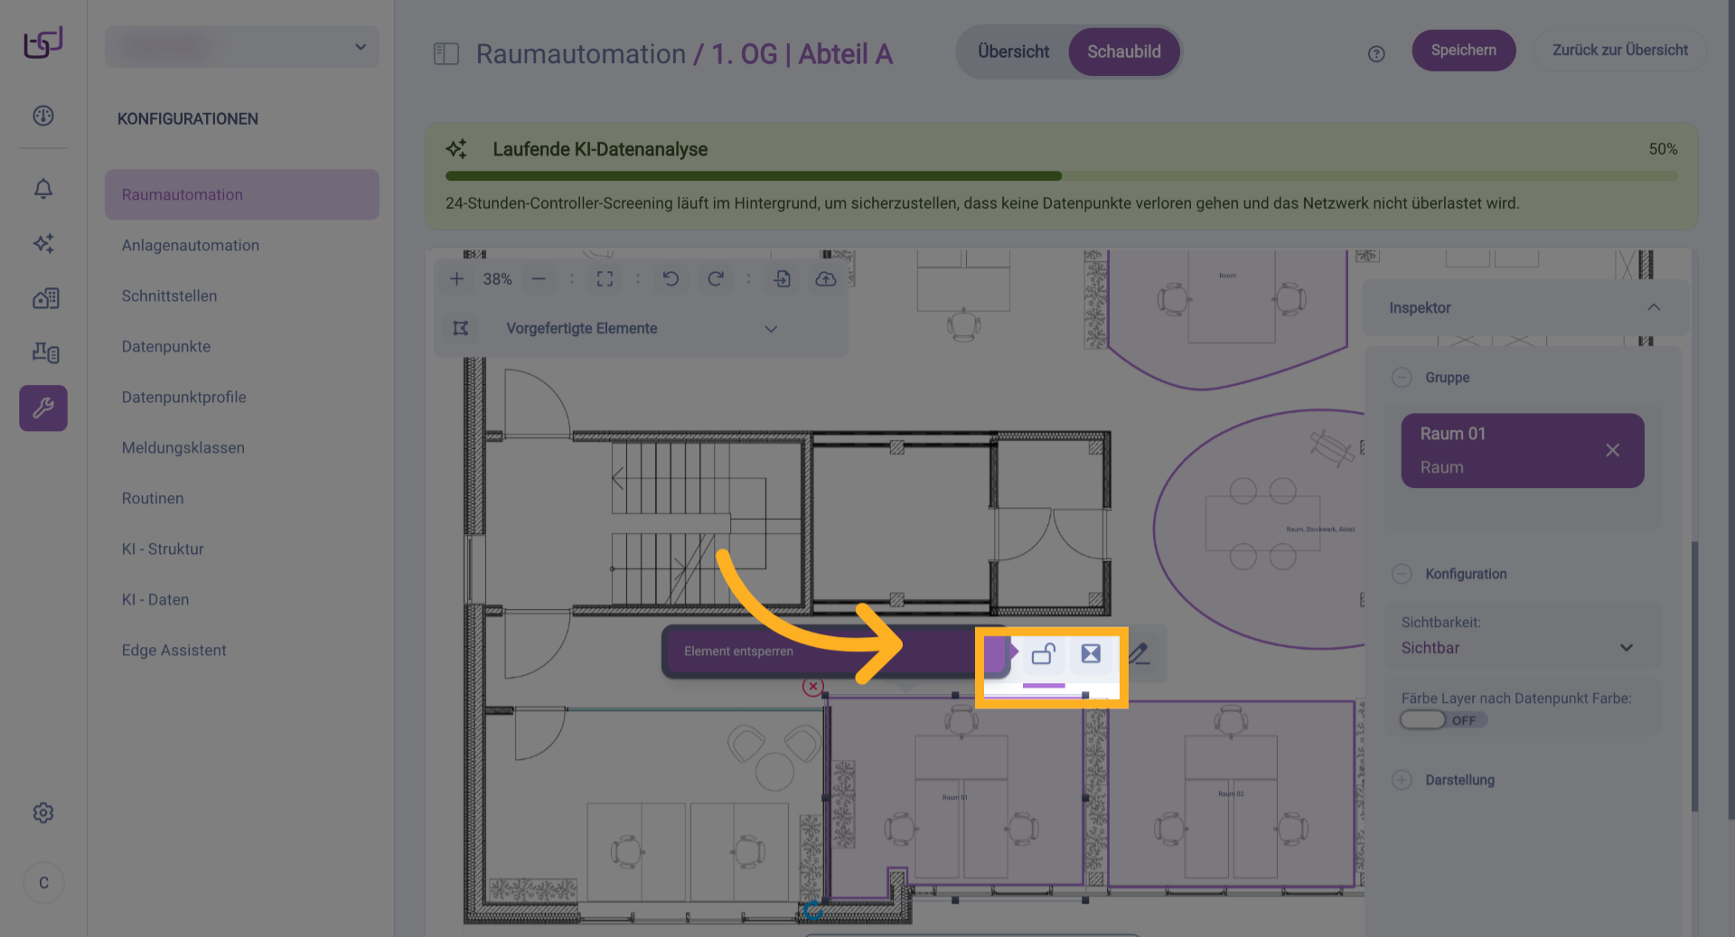Collapse the Gruppe section

[1402, 378]
